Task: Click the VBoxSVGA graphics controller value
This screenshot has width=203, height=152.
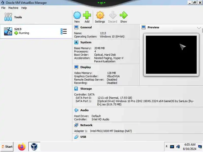Action: coord(113,76)
